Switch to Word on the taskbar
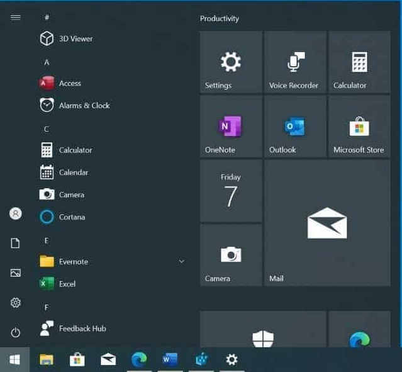This screenshot has width=402, height=372. [x=170, y=359]
